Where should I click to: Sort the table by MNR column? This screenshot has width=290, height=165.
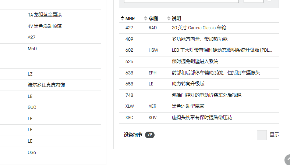coord(128,18)
